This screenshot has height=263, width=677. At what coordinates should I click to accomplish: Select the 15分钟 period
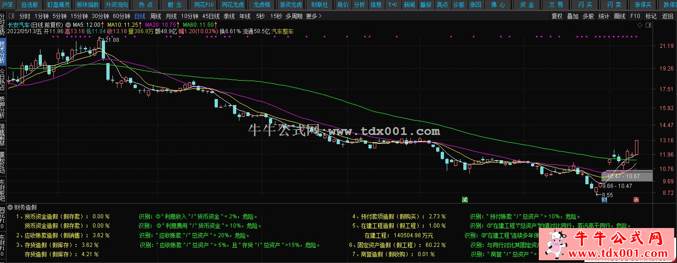79,17
